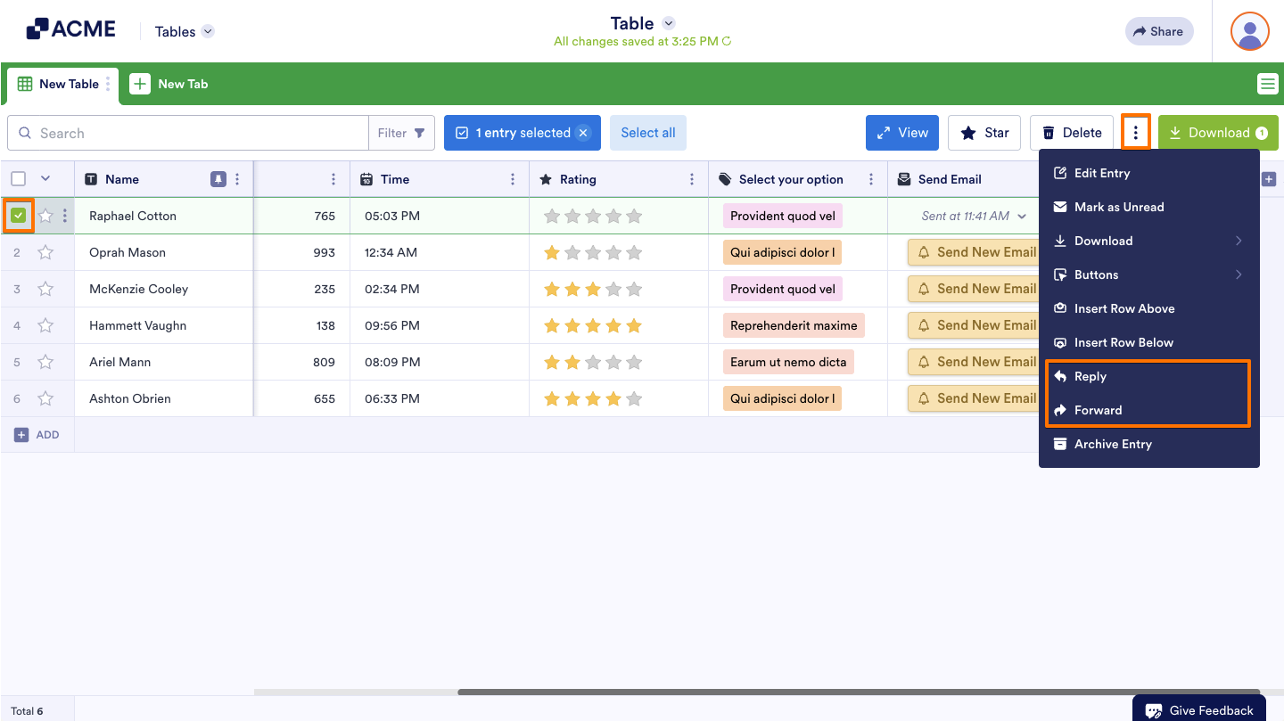1284x721 pixels.
Task: Click Raphael Cotton's Provident quod vel tag
Action: point(783,216)
